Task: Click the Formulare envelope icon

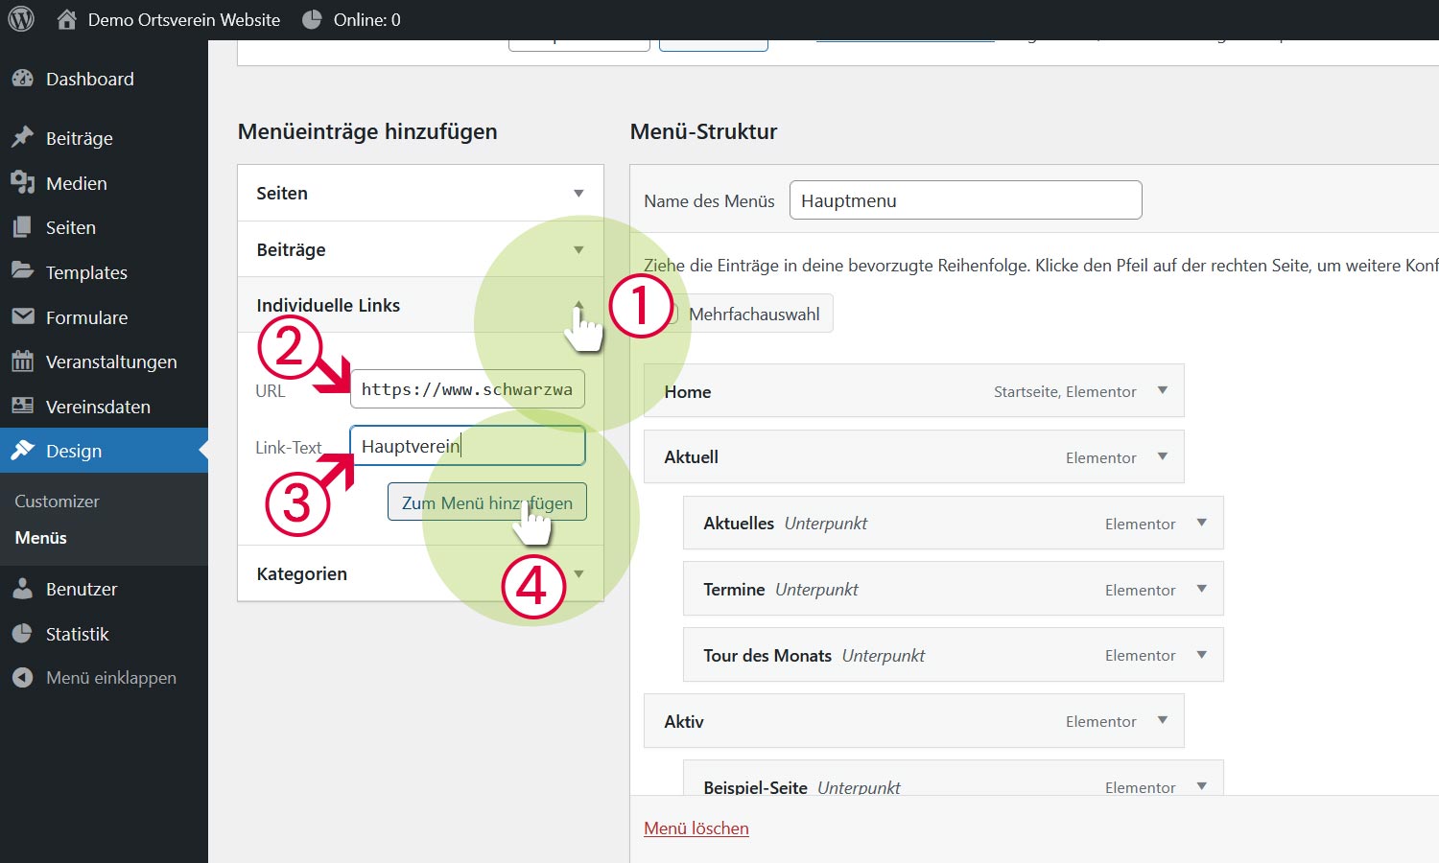Action: 23,316
